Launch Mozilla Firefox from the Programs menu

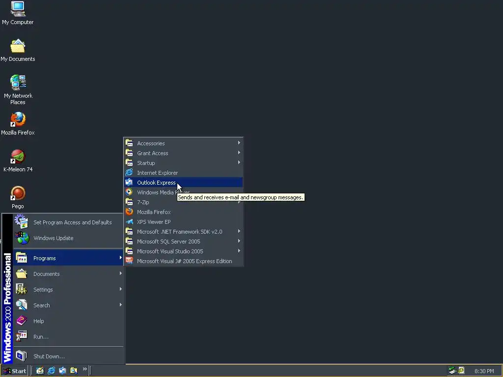coord(184,212)
